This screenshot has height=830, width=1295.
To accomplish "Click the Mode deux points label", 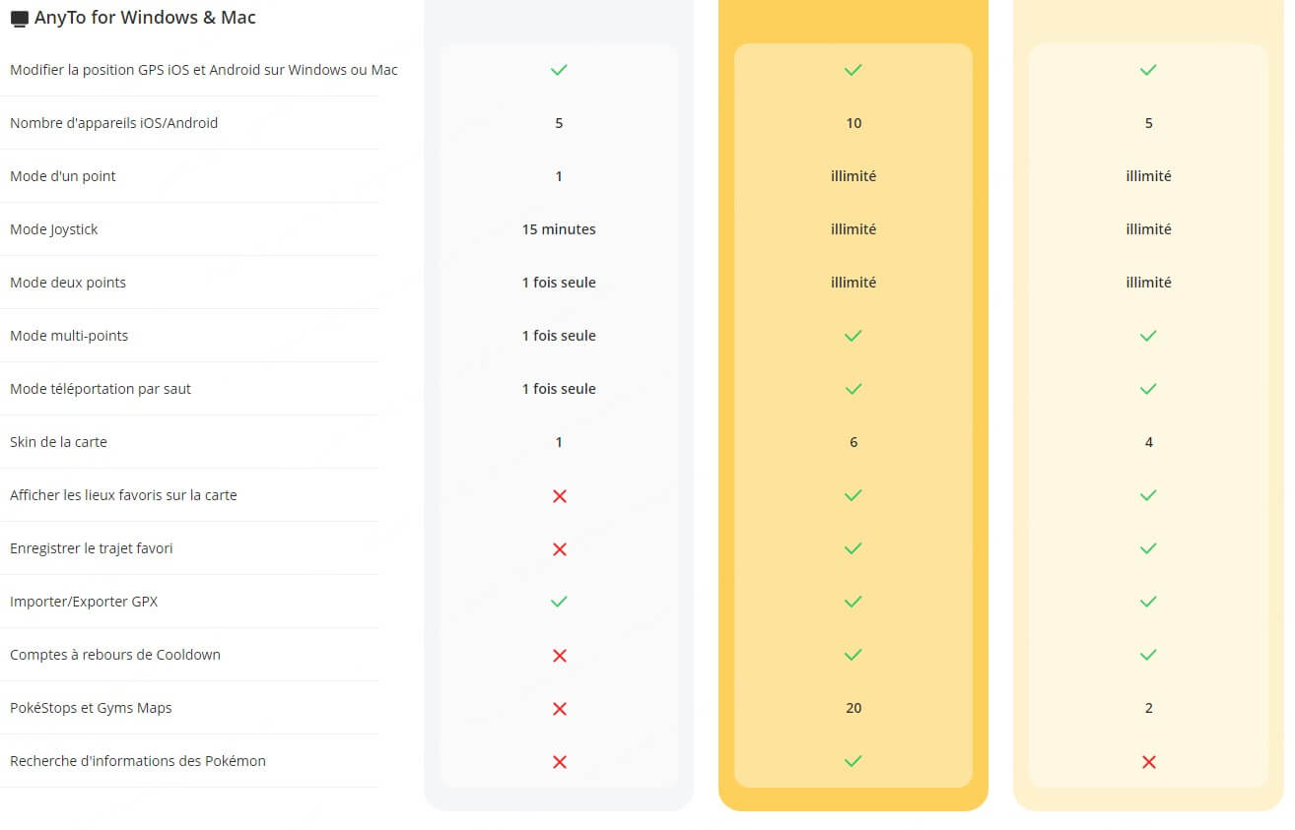I will click(68, 283).
